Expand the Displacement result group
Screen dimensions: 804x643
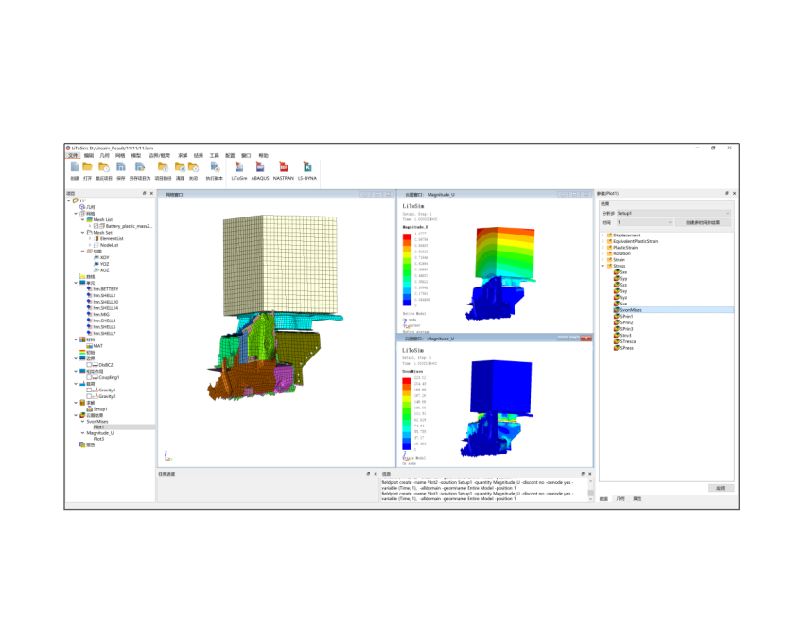603,235
